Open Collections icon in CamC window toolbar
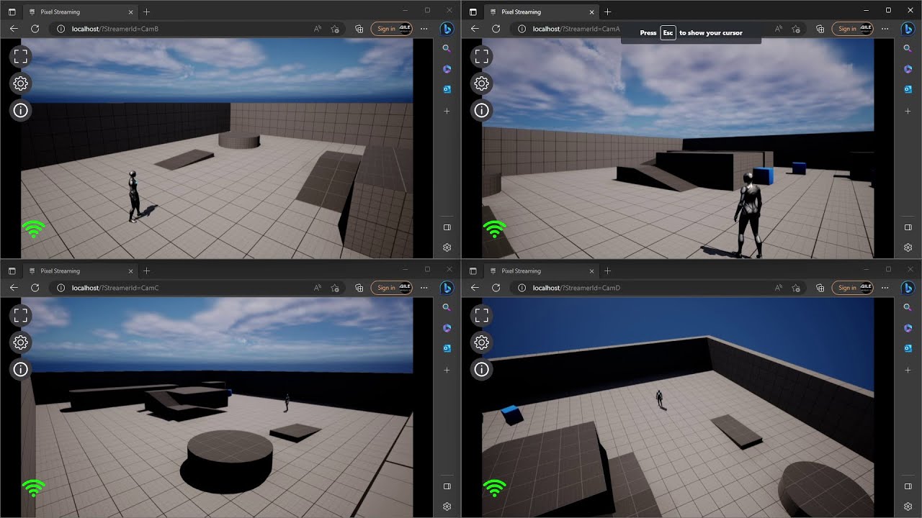Image resolution: width=922 pixels, height=518 pixels. pyautogui.click(x=359, y=288)
